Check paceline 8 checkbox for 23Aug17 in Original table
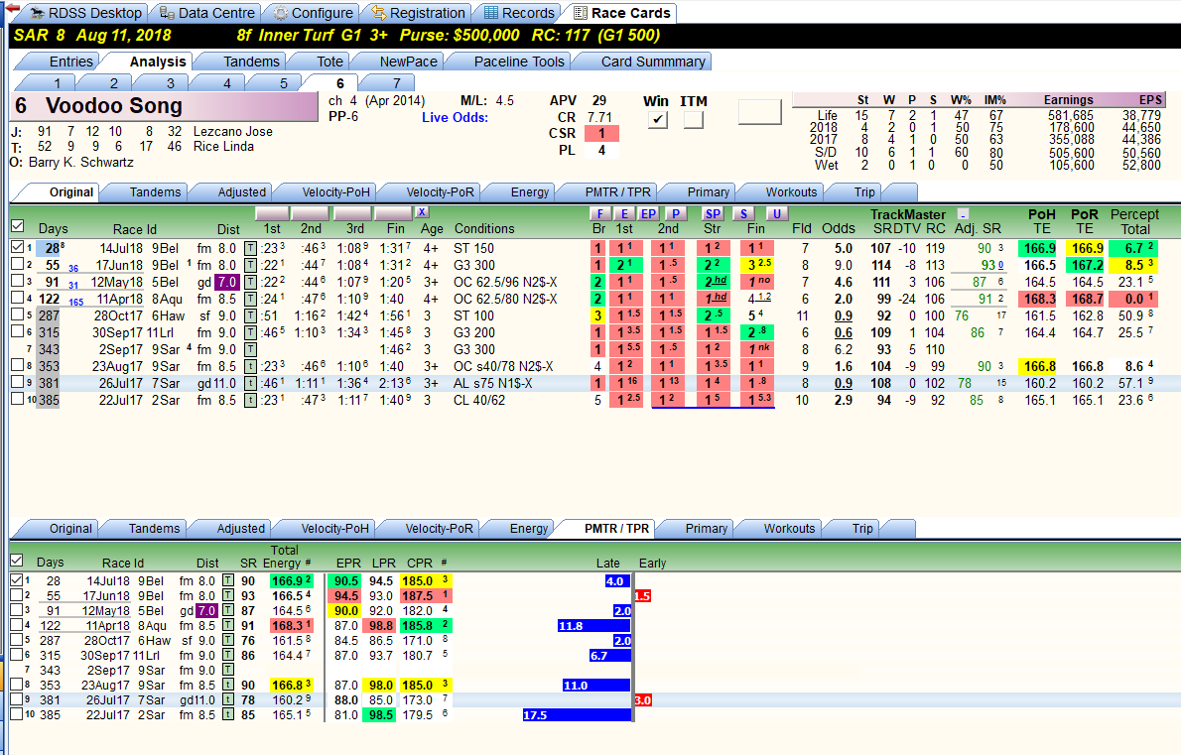This screenshot has width=1181, height=755. tap(17, 365)
